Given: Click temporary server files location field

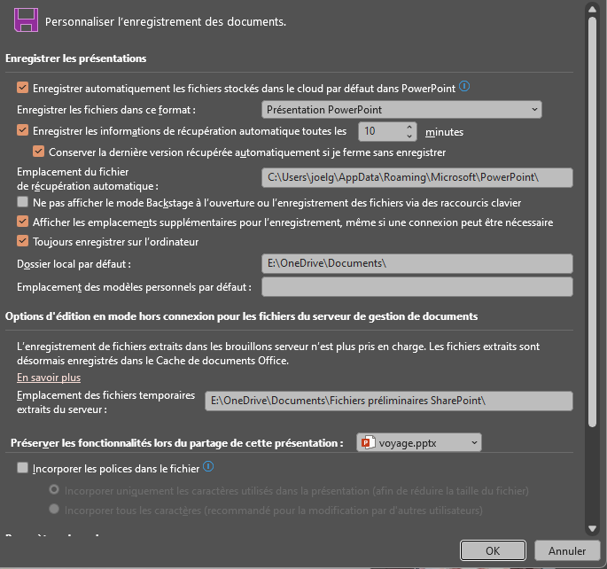Looking at the screenshot, I should pyautogui.click(x=389, y=401).
